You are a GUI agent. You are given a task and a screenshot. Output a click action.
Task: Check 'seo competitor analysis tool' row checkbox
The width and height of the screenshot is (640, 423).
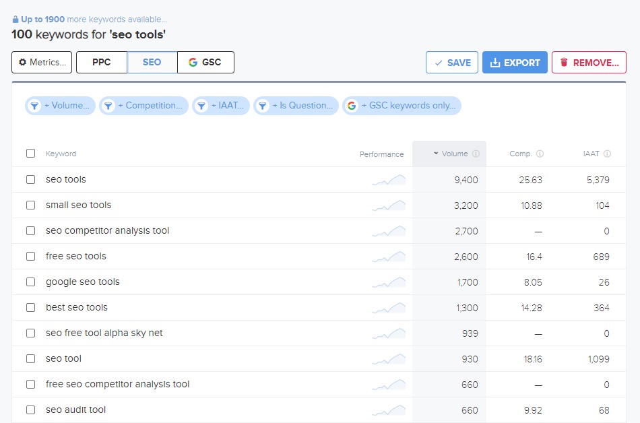30,231
